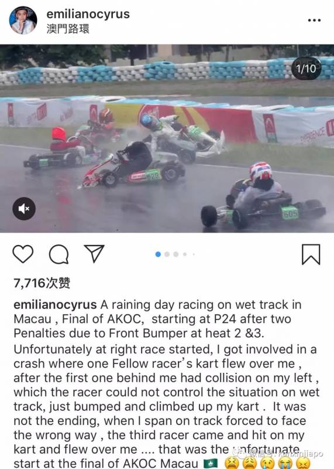The height and width of the screenshot is (469, 334).
Task: Share post using paper plane icon
Action: [x=94, y=254]
